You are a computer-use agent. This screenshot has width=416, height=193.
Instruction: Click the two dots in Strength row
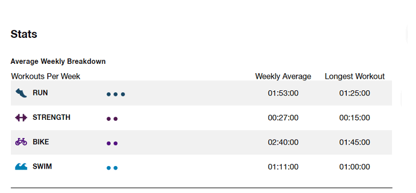click(x=112, y=119)
